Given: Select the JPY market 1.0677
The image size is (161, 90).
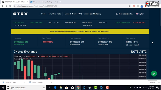Looking at the screenshot, I should pyautogui.click(x=103, y=23).
